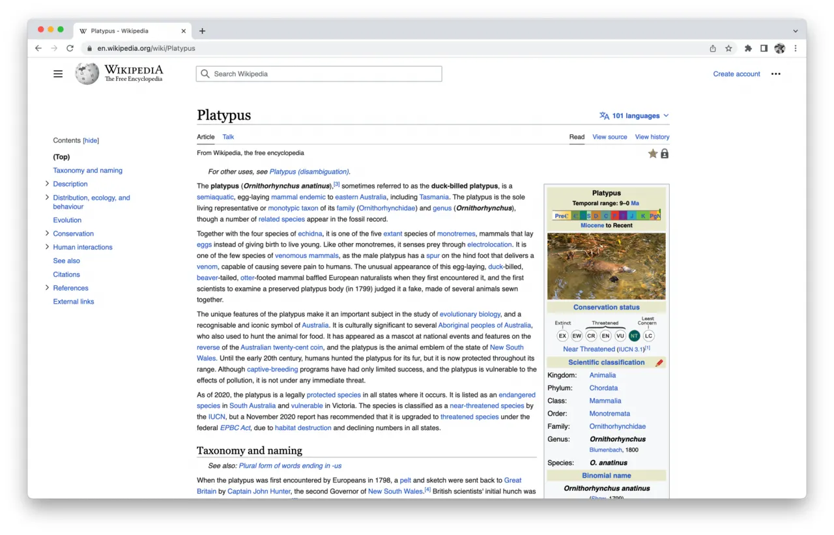Open the Monotremata order link in infobox
The image size is (834, 535).
(610, 414)
